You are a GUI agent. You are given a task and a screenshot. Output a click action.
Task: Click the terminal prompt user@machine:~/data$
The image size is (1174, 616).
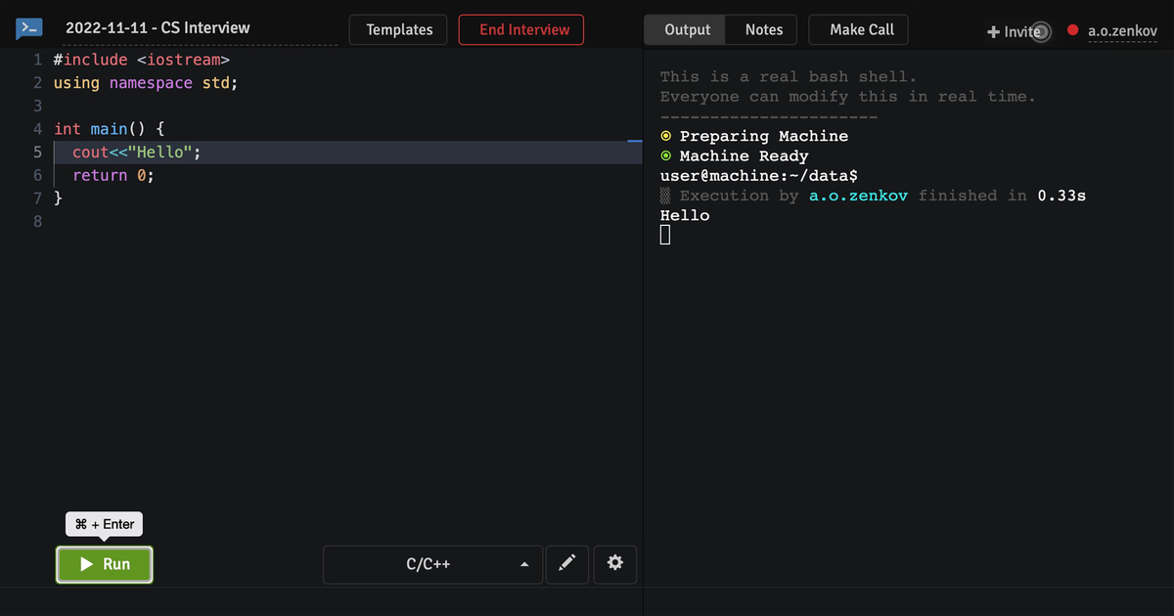point(759,176)
